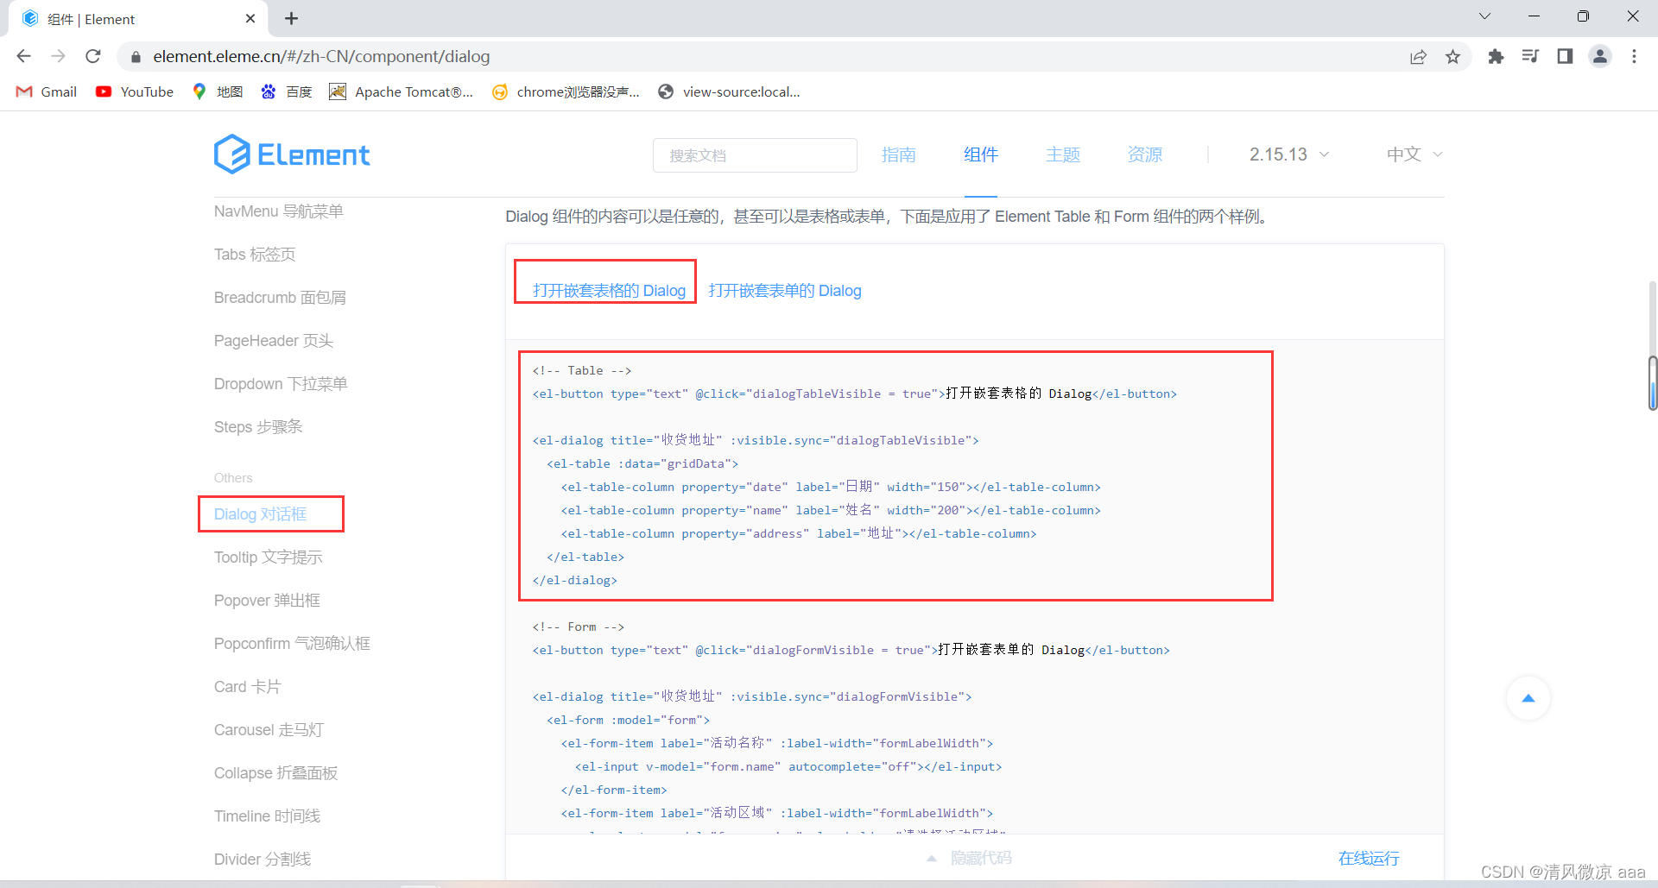
Task: Select Popconfirm 气泡确认框 in sidebar
Action: 292,644
